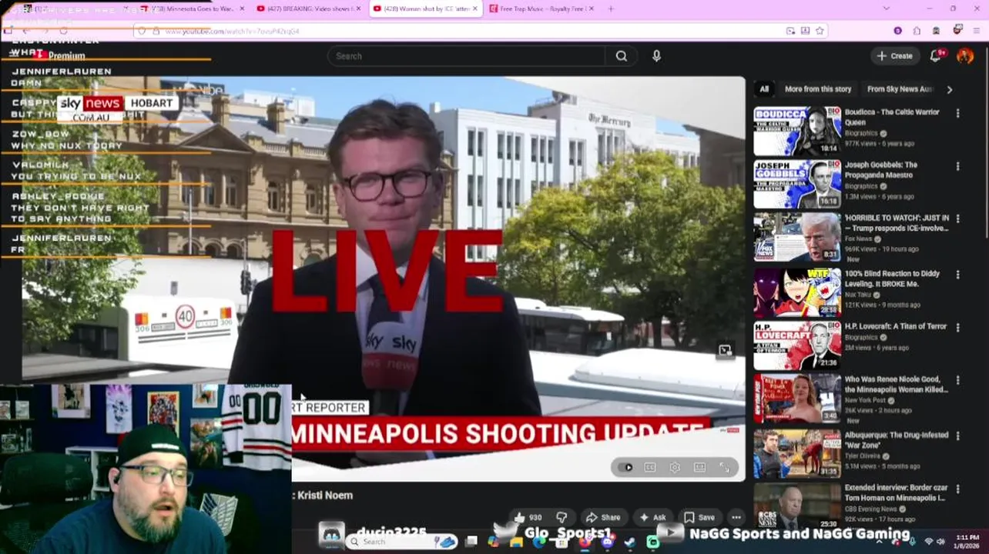
Task: Open a new browser tab
Action: (611, 9)
